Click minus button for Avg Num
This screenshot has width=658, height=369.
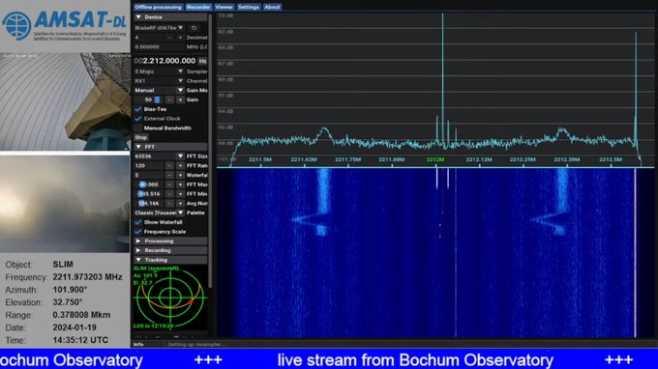click(169, 204)
